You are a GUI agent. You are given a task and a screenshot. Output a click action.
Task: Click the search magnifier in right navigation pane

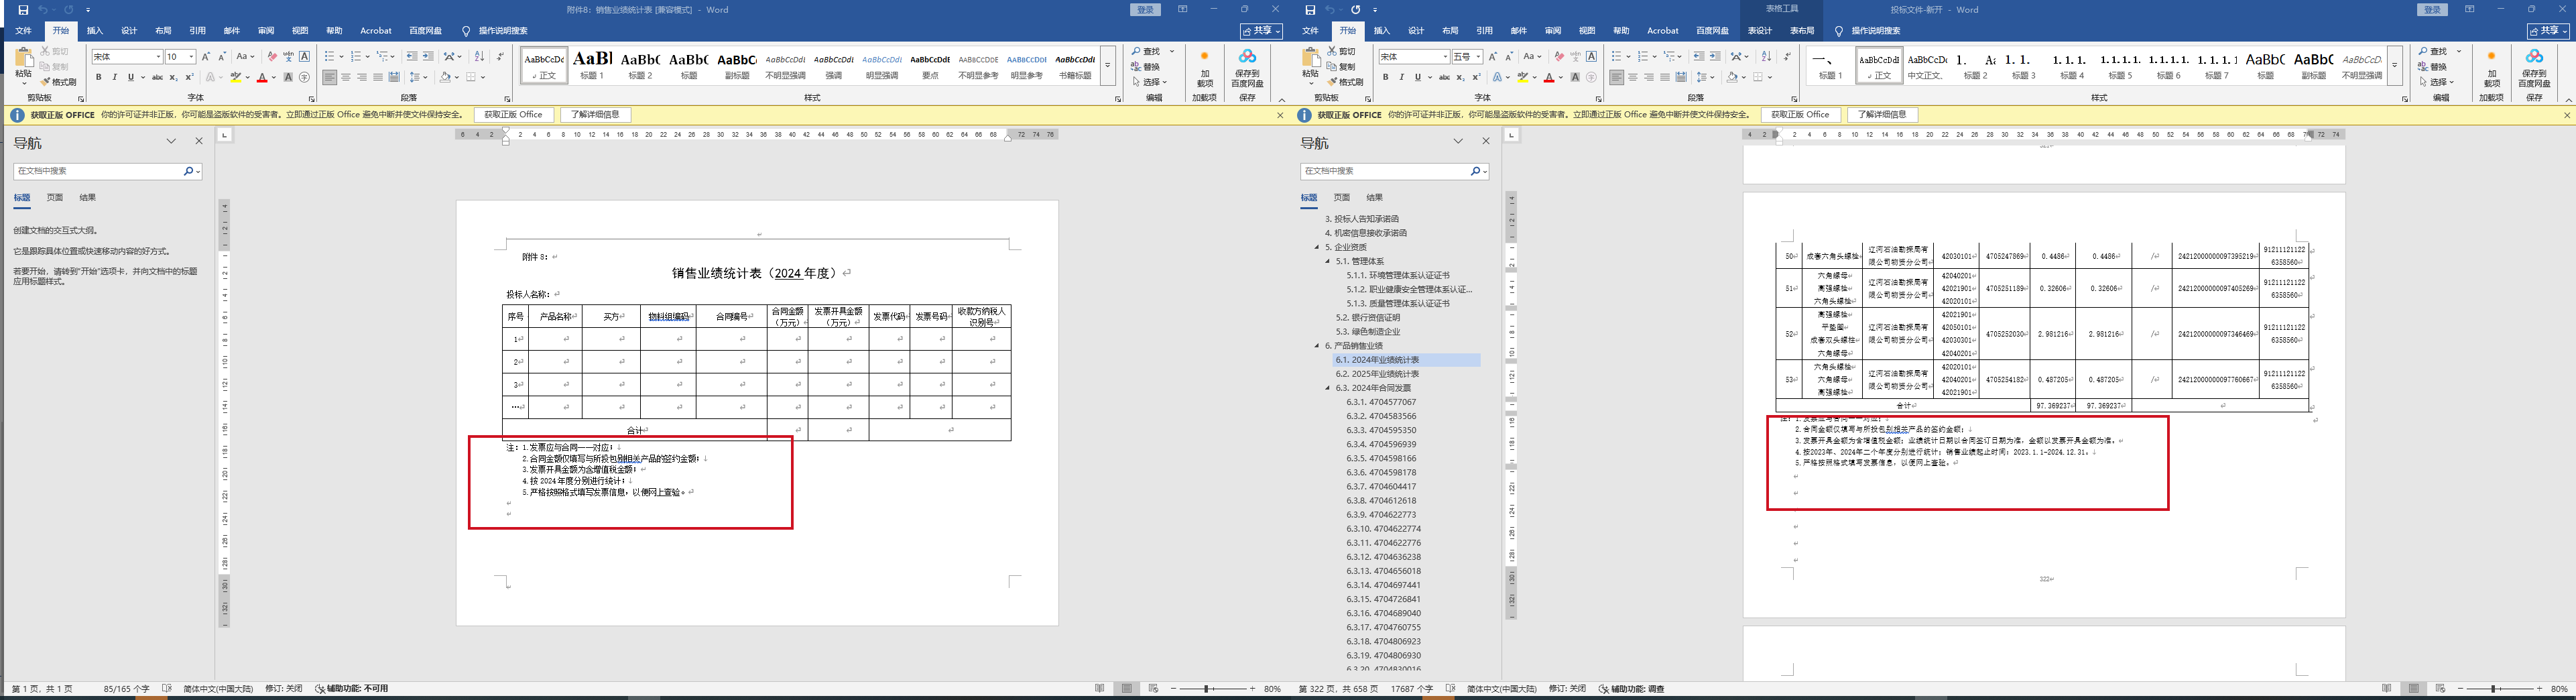point(1474,171)
